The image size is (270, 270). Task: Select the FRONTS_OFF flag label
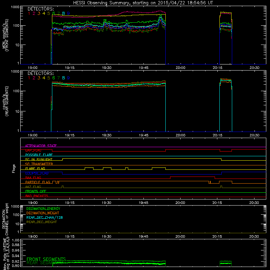coord(36,191)
